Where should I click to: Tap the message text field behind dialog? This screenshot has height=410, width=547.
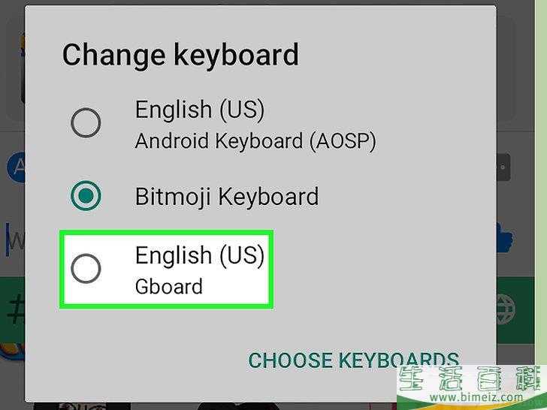(14, 240)
